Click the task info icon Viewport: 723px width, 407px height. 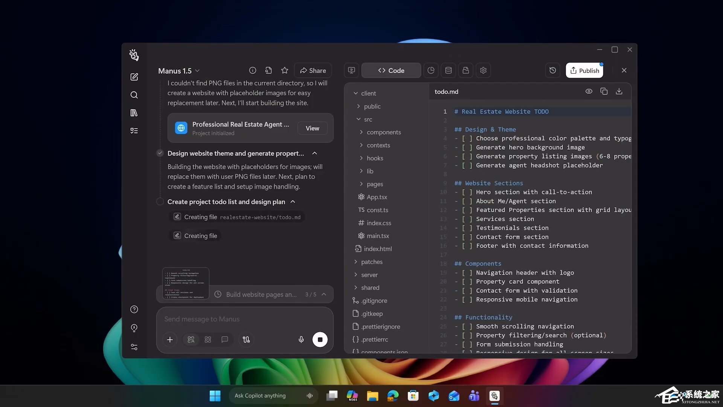click(x=252, y=70)
